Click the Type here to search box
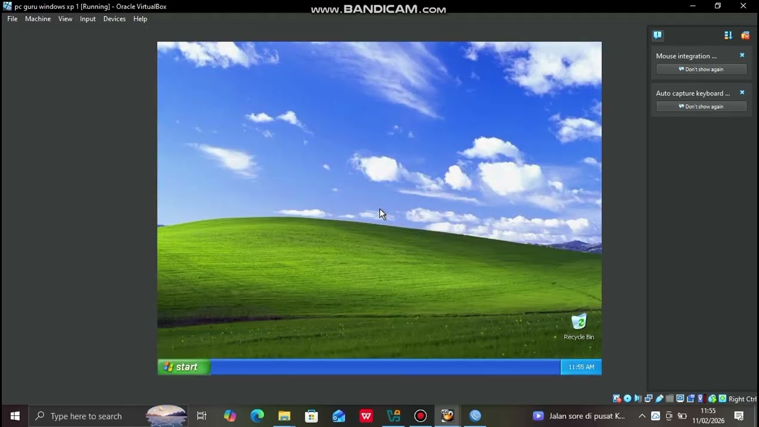759x427 pixels. point(110,416)
